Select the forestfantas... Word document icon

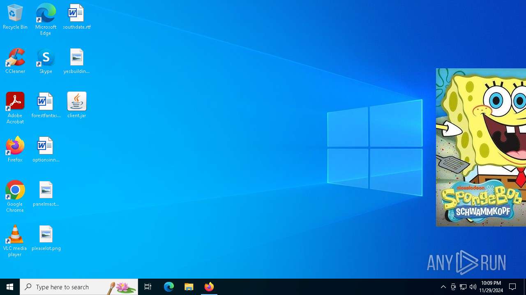46,106
